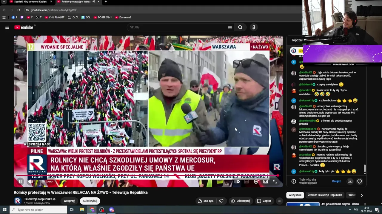Expand the Topczat chat mode dropdown
This screenshot has width=382, height=214.
coord(297,40)
